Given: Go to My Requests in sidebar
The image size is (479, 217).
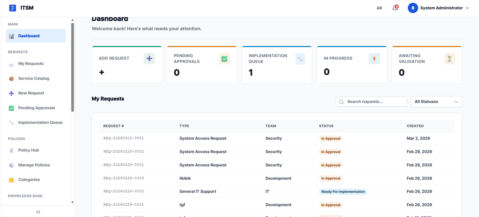Looking at the screenshot, I should pyautogui.click(x=36, y=64).
